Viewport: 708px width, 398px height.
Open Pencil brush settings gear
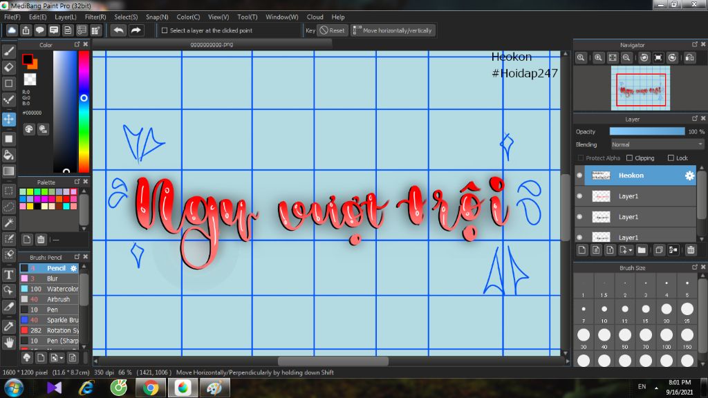73,268
